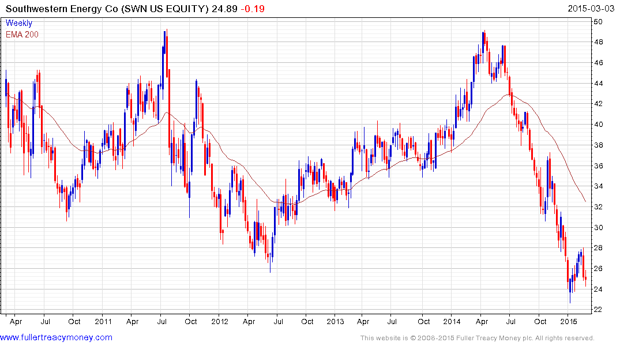This screenshot has height=346, width=620.
Task: Click the 22 price axis label
Action: coord(598,309)
